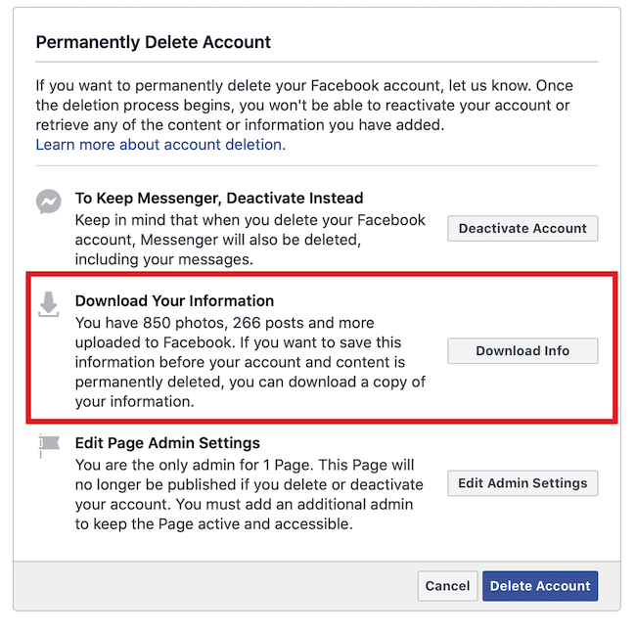Click the red outline around download section
This screenshot has width=636, height=632.
(322, 275)
